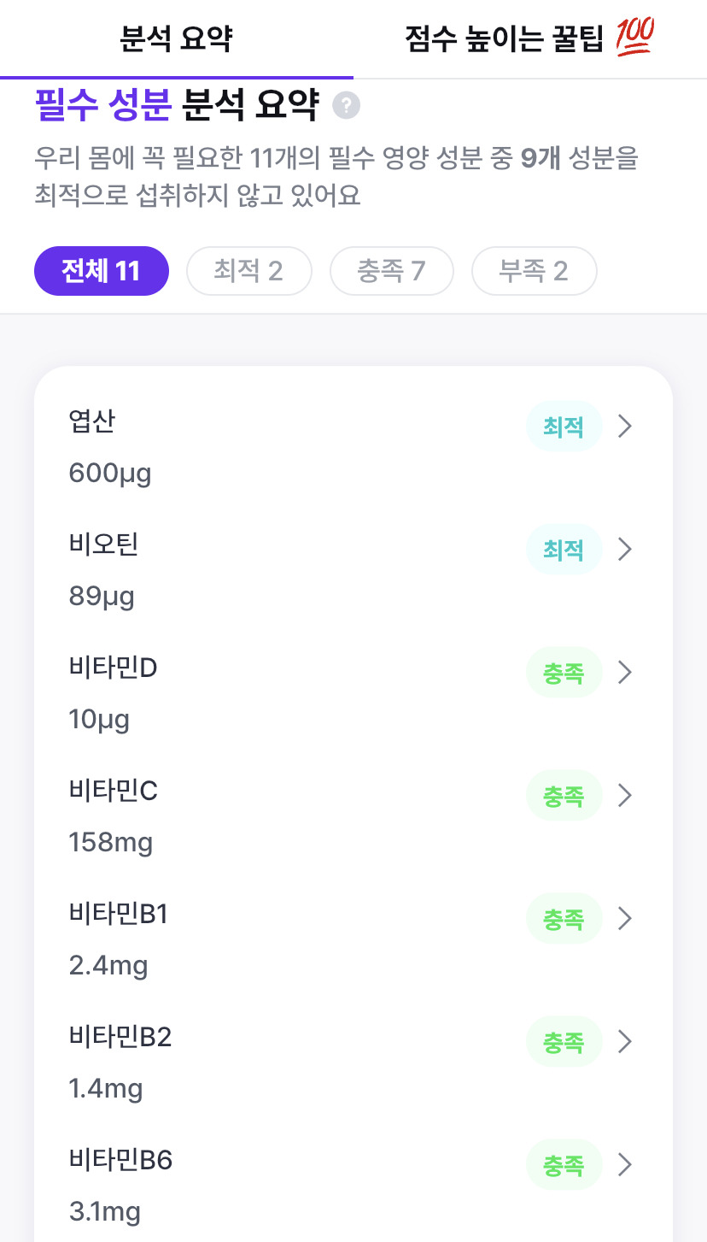
Task: Click the 최적 badge on 엽산
Action: (564, 426)
